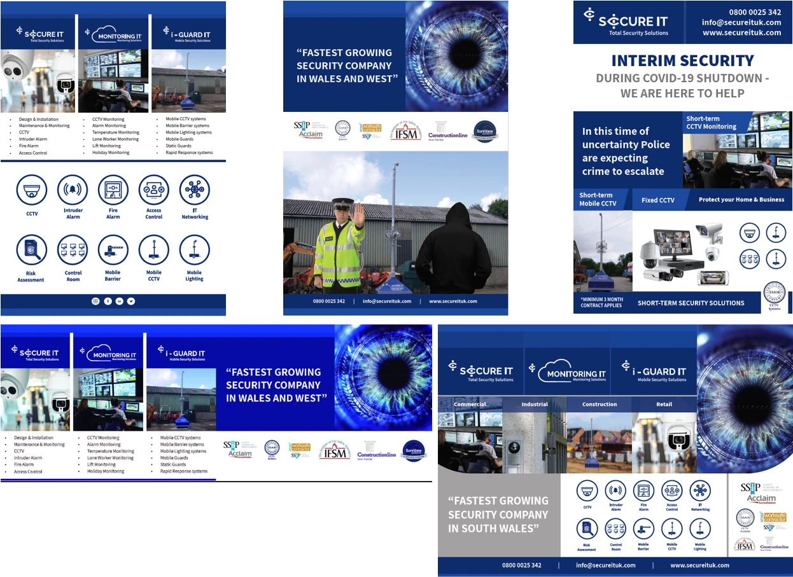The width and height of the screenshot is (793, 577).
Task: Click the Facebook icon in the brochure footer
Action: click(x=108, y=301)
